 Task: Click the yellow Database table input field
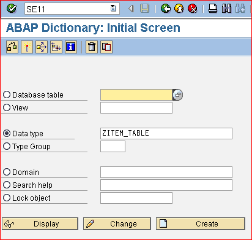point(136,95)
